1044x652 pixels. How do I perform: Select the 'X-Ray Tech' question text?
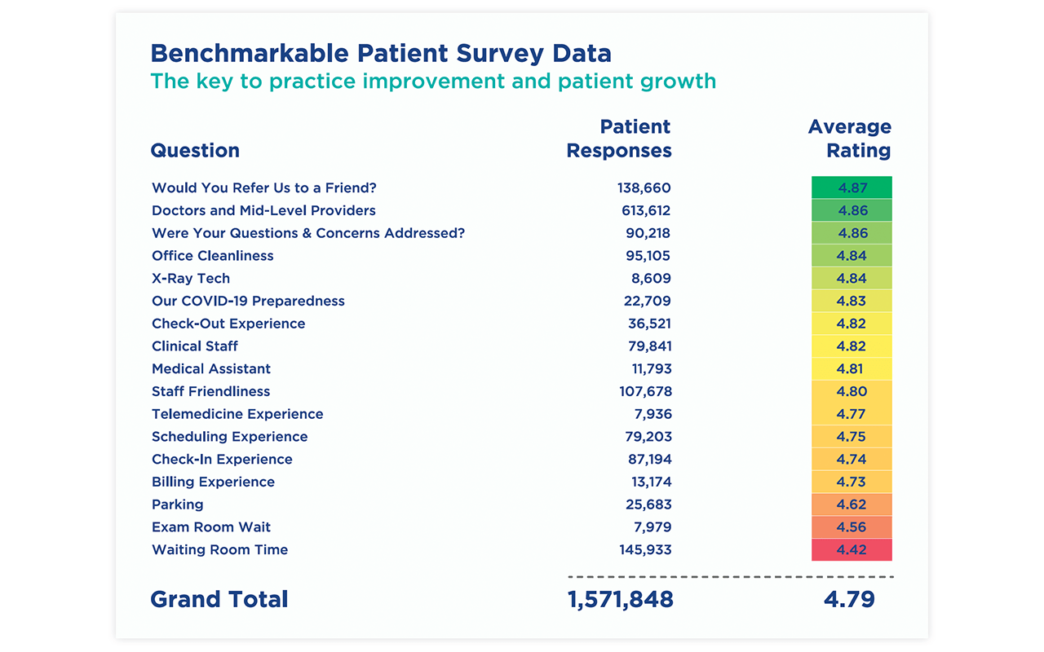[191, 278]
